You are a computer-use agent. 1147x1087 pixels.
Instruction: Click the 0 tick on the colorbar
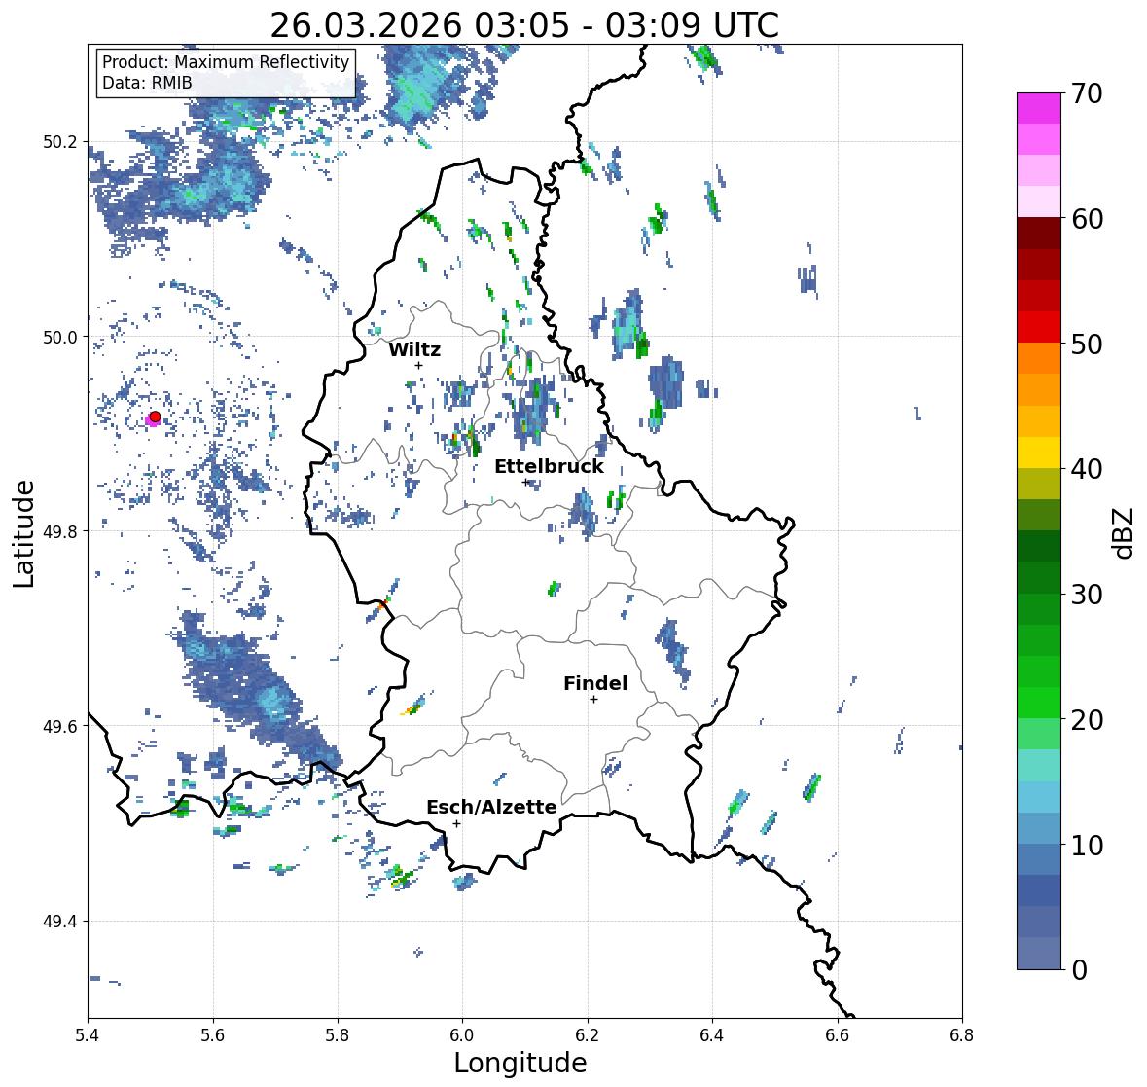[x=1080, y=970]
